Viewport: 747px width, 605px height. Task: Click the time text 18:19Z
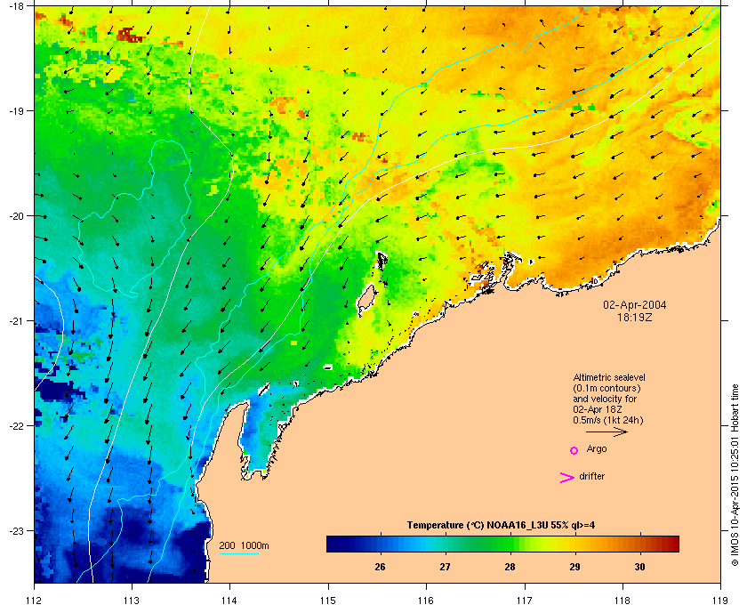[x=635, y=317]
